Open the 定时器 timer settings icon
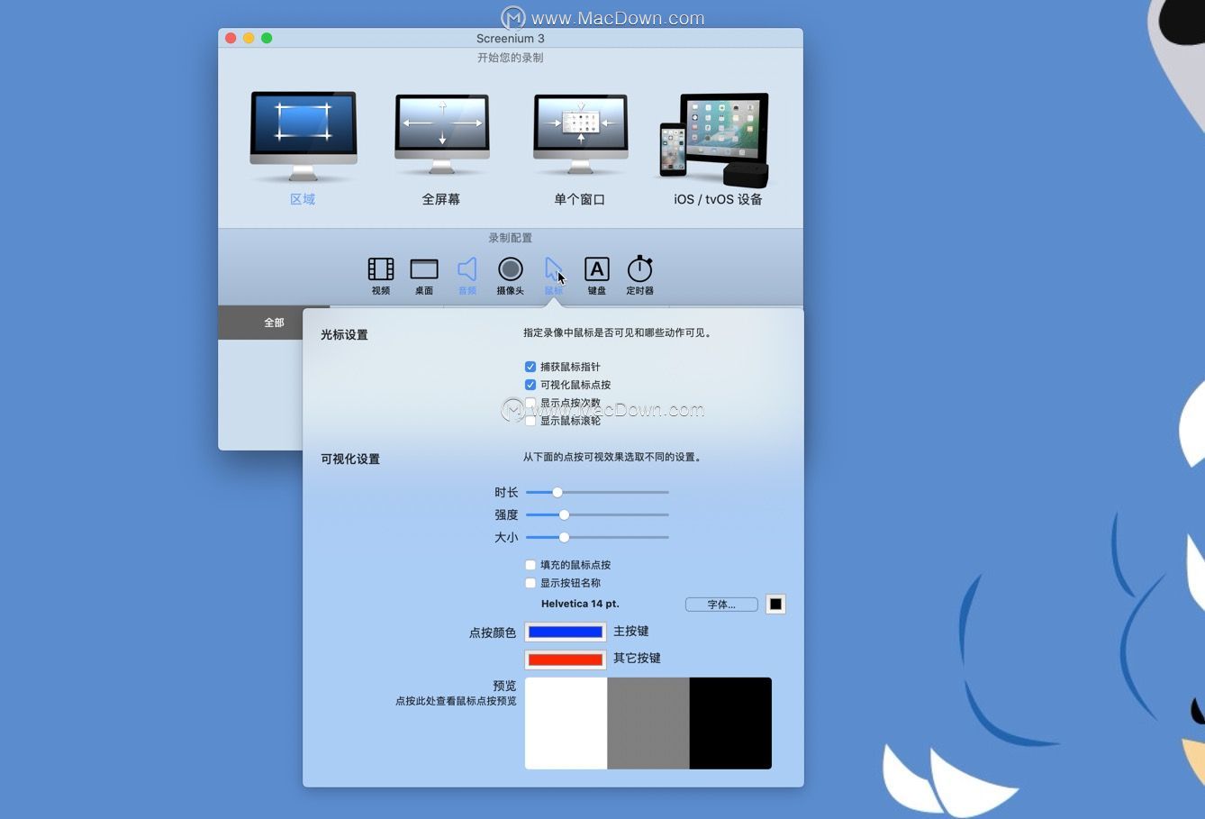Screen dimensions: 1205x819 pos(639,268)
